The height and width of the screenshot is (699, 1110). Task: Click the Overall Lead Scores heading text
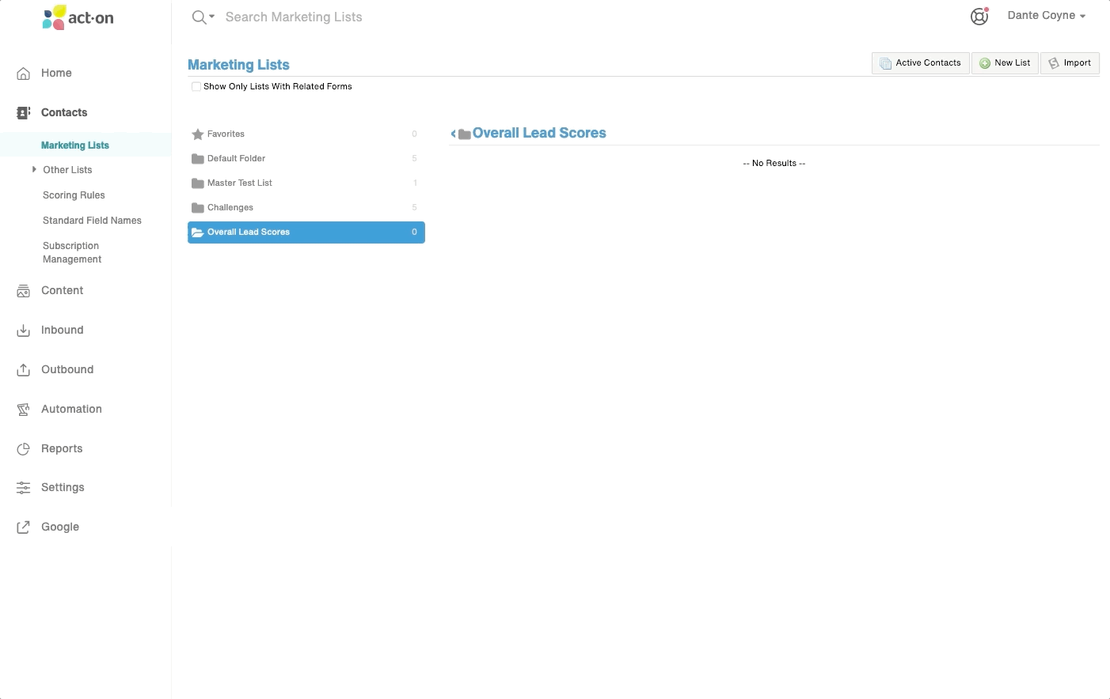pyautogui.click(x=539, y=133)
